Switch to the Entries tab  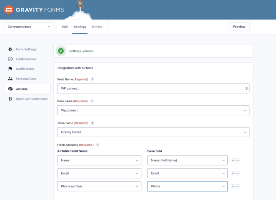pos(97,27)
